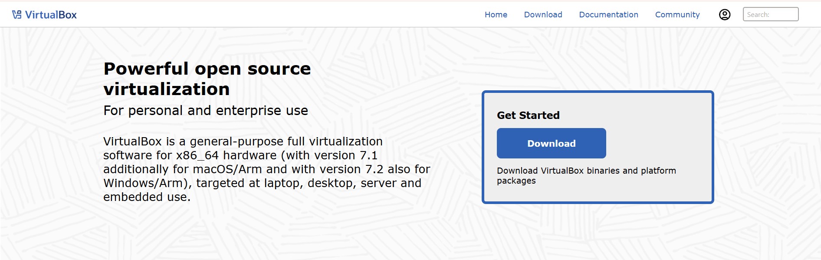Click the VirtualBox brand name in header
The height and width of the screenshot is (260, 821).
point(51,15)
